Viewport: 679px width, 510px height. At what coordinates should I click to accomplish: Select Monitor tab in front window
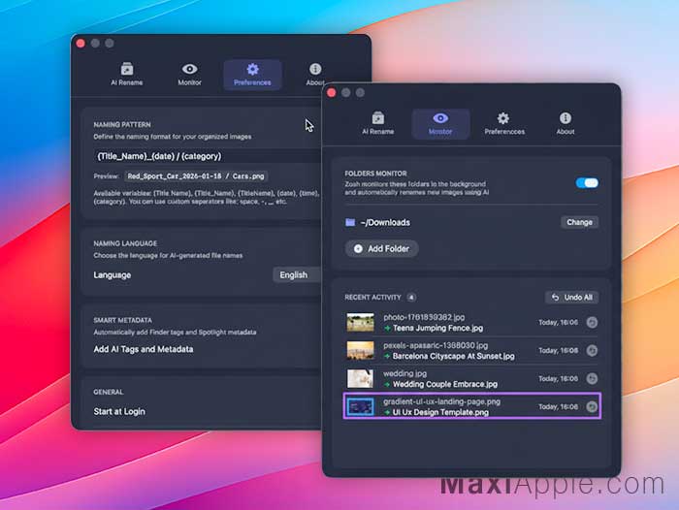point(440,123)
